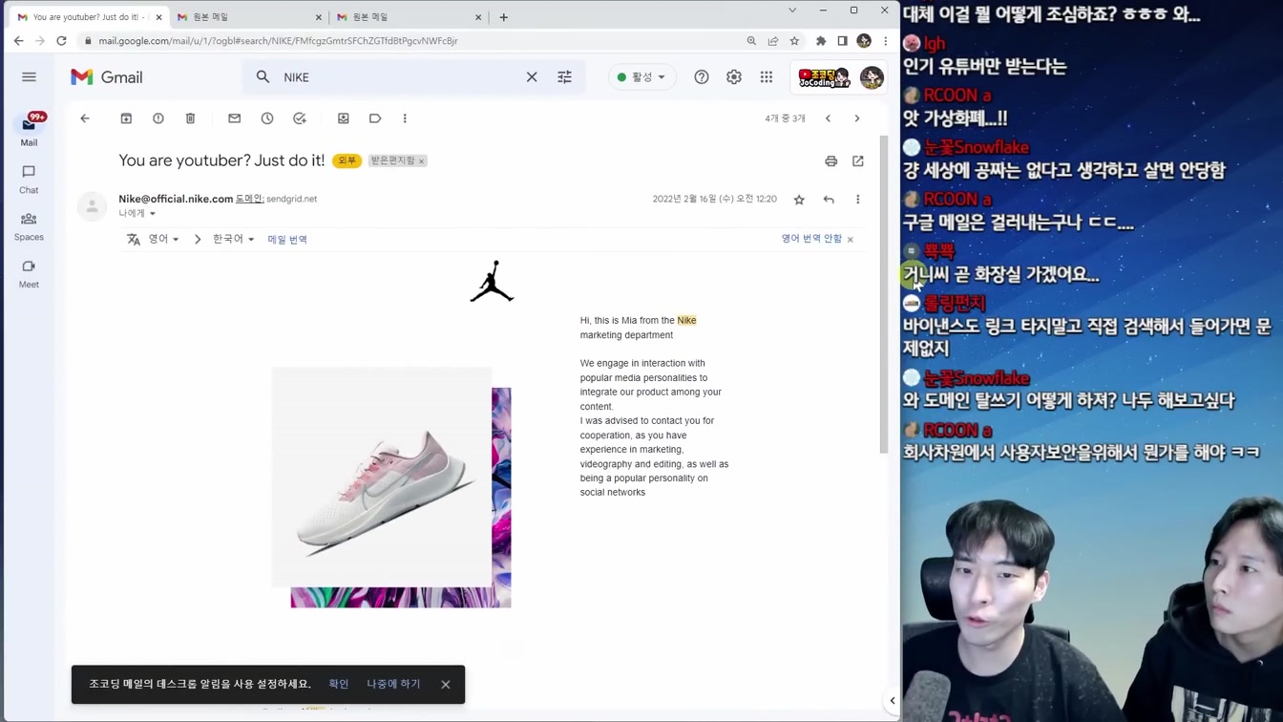Viewport: 1283px width, 722px height.
Task: Click the email page vertical scrollbar
Action: (884, 294)
